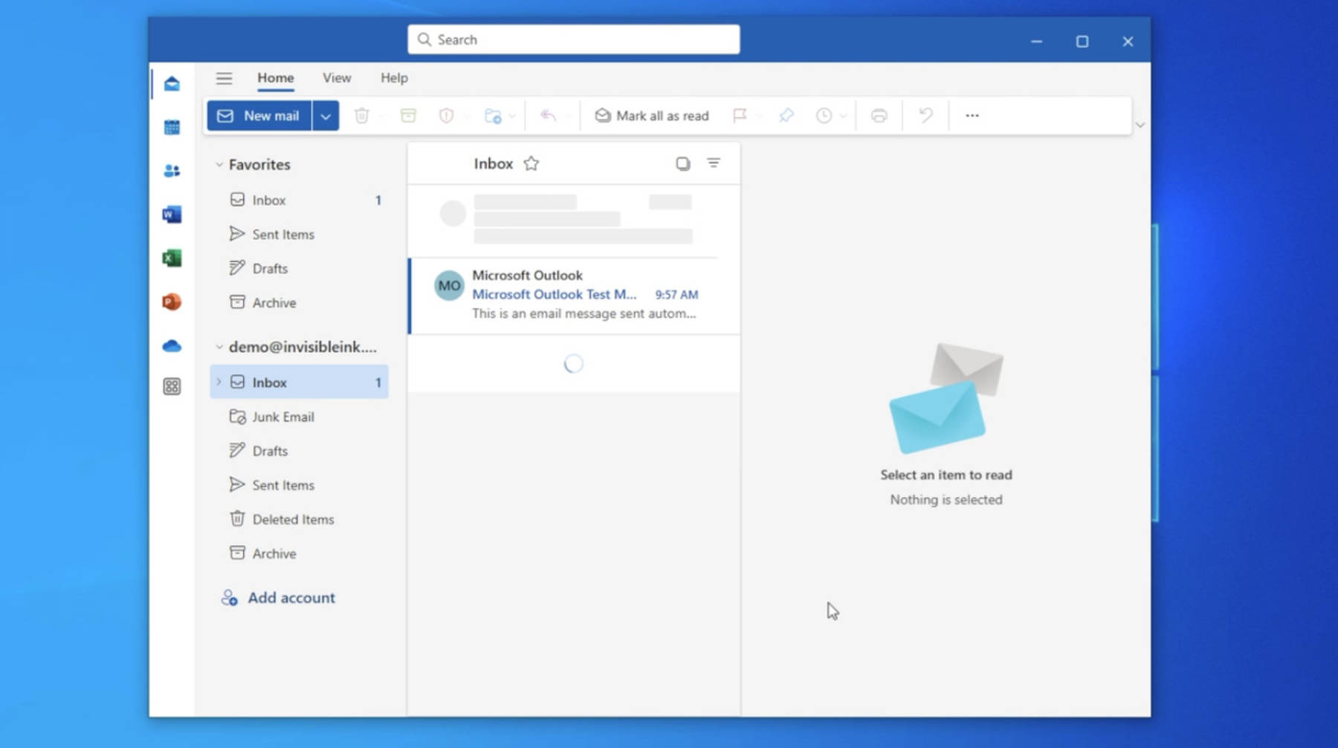Click the Snooze clock icon in toolbar

(824, 116)
